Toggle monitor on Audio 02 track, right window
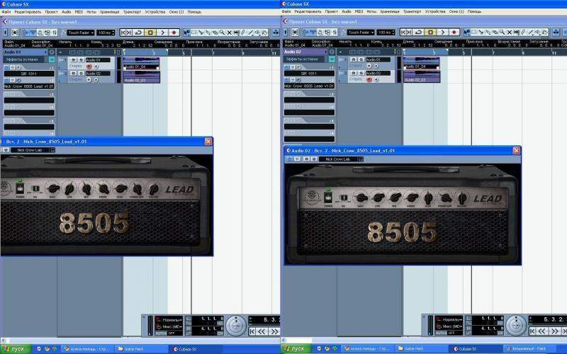This screenshot has width=567, height=354. (376, 79)
